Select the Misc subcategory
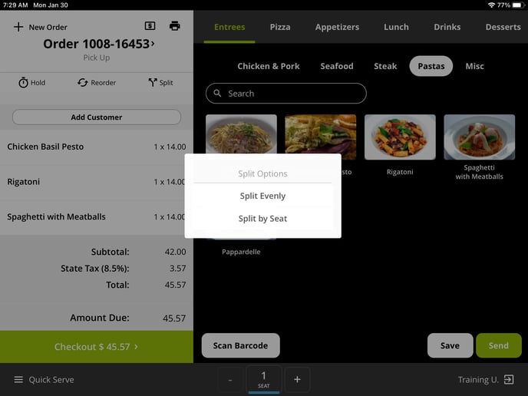The image size is (528, 396). point(474,66)
